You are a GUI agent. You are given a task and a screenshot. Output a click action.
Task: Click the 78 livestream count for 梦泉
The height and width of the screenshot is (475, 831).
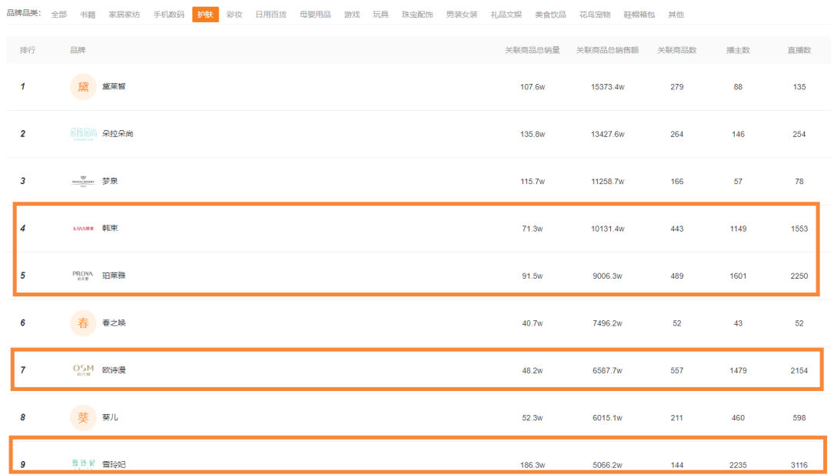point(799,182)
